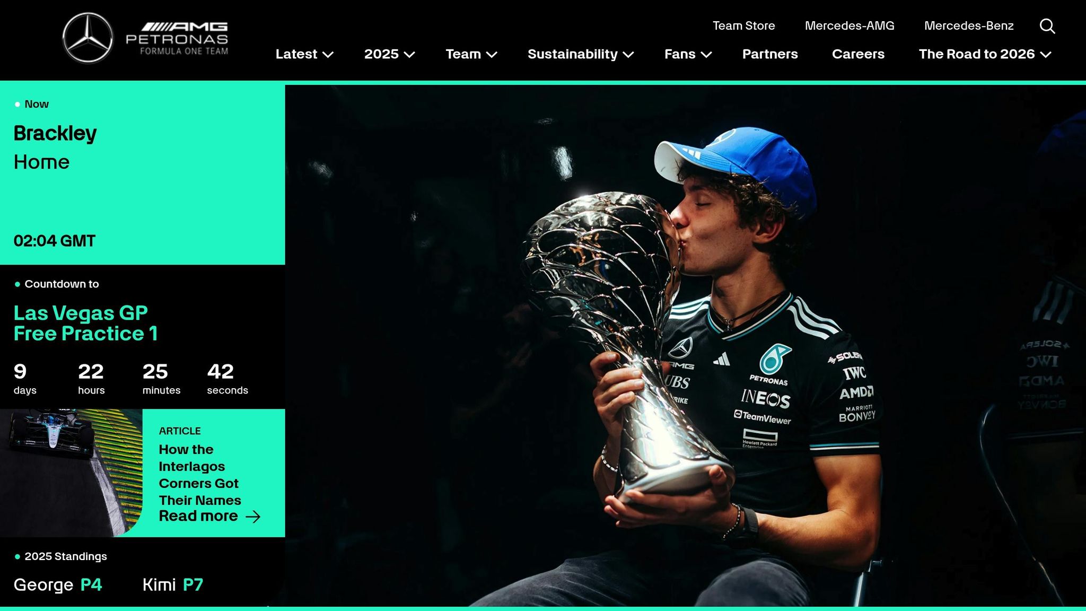
Task: Open the Interlagos corners article thumbnail
Action: click(71, 473)
